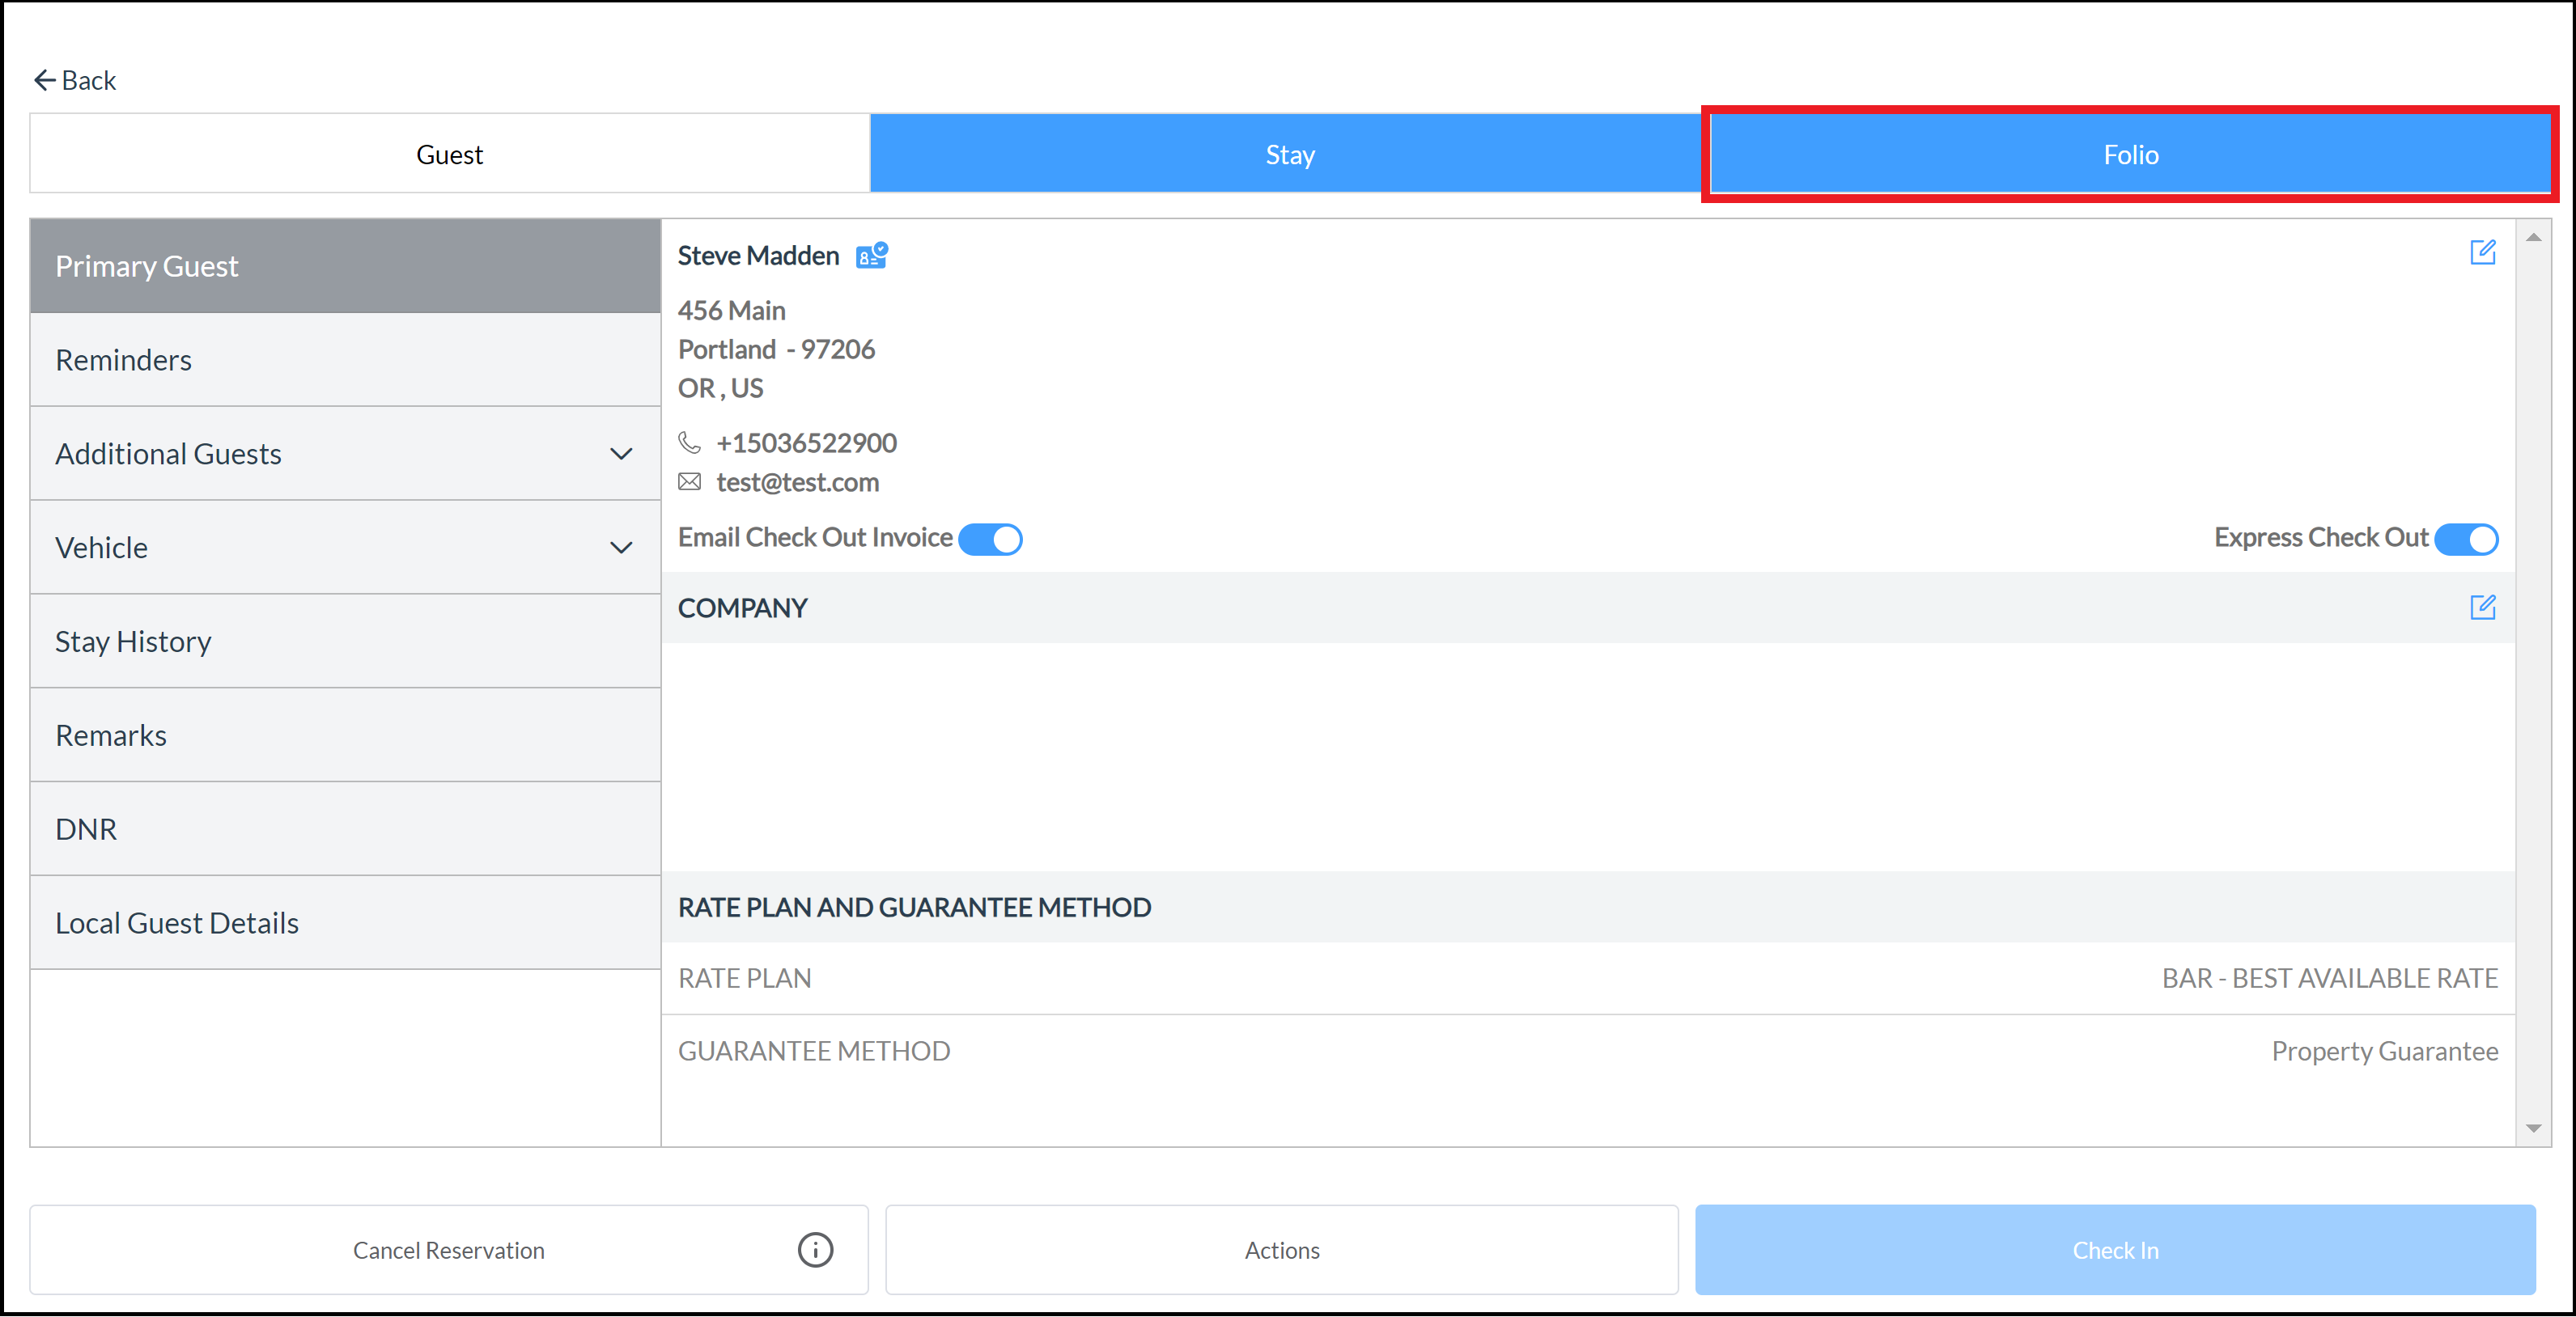
Task: Select the Stay tab
Action: pos(1287,153)
